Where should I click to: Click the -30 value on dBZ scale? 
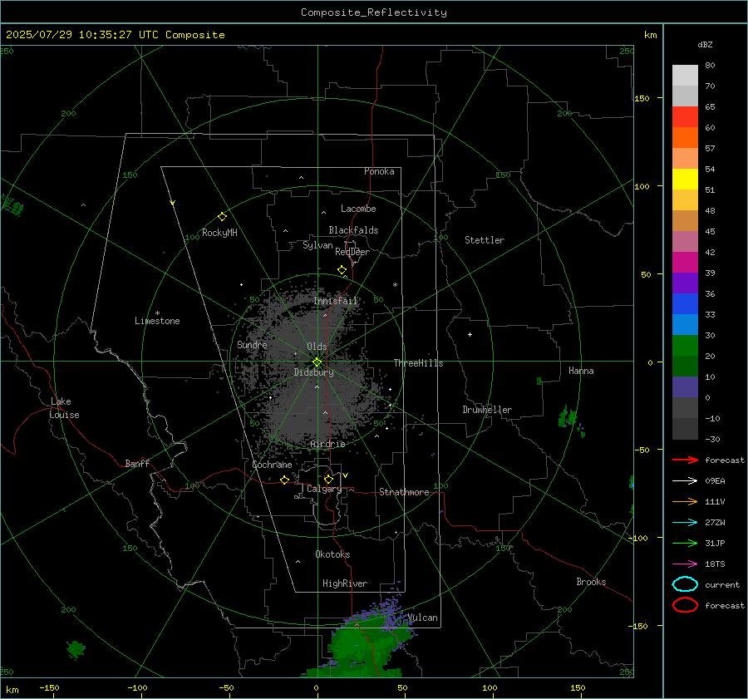click(713, 439)
